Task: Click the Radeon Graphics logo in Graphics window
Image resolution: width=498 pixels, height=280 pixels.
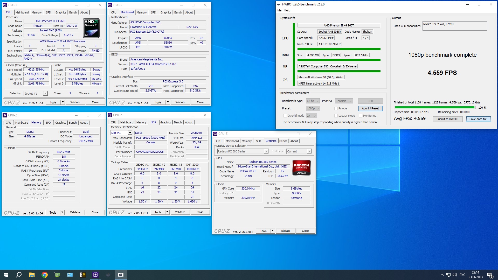Action: click(301, 168)
